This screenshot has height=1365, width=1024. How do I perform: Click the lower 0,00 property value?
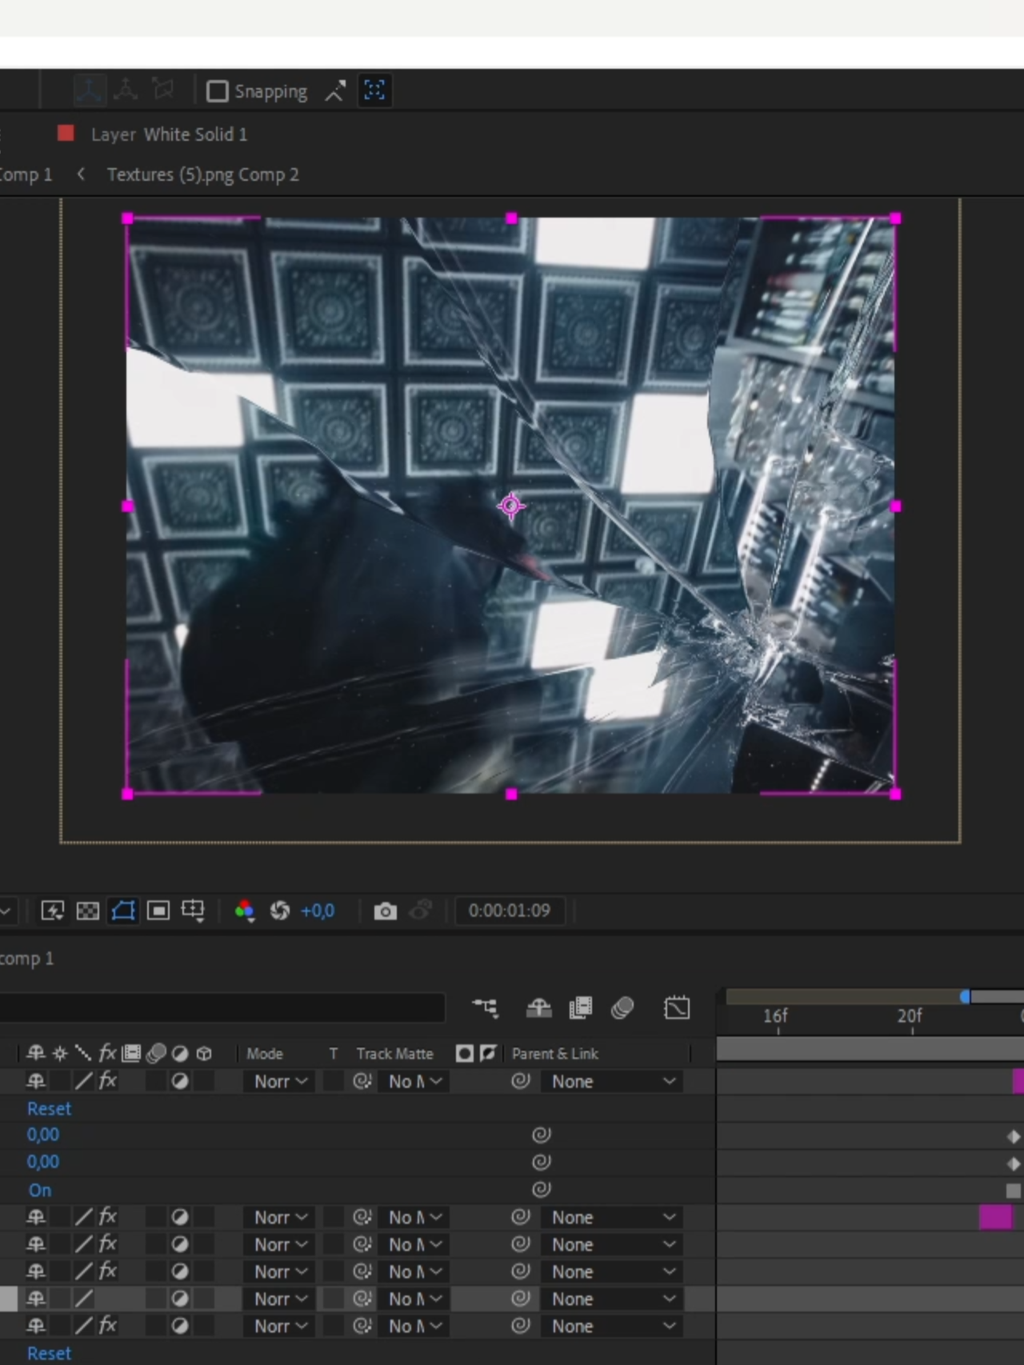pyautogui.click(x=43, y=1162)
